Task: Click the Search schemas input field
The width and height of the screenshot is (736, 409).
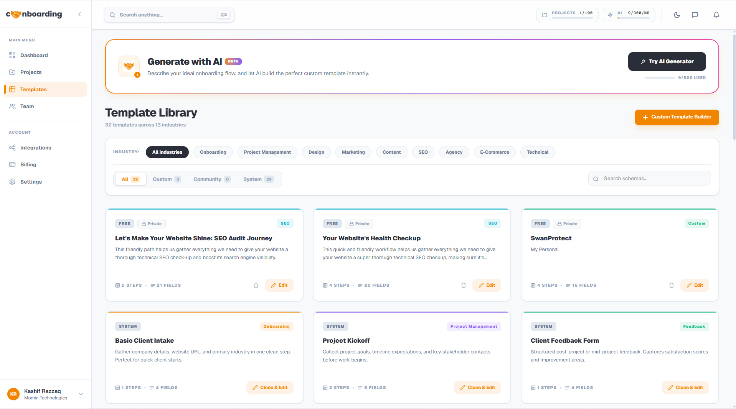Action: [649, 178]
